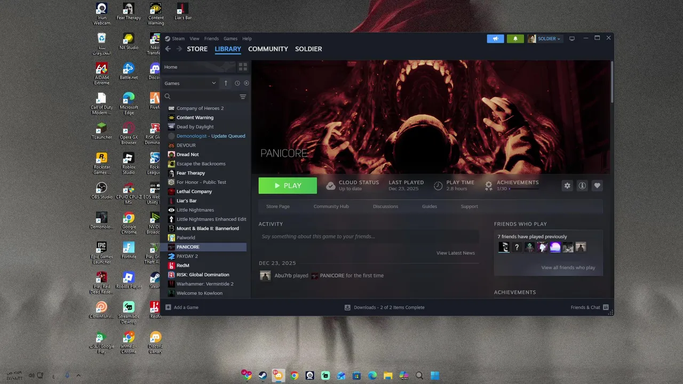This screenshot has width=683, height=384.
Task: Click the library search field
Action: [x=205, y=97]
